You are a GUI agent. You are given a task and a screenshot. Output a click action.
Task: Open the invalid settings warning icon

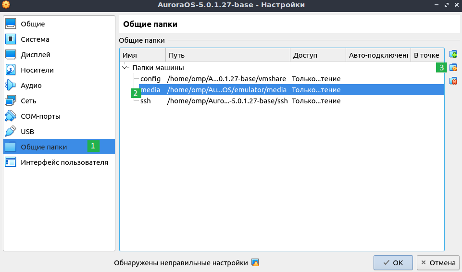click(x=255, y=262)
